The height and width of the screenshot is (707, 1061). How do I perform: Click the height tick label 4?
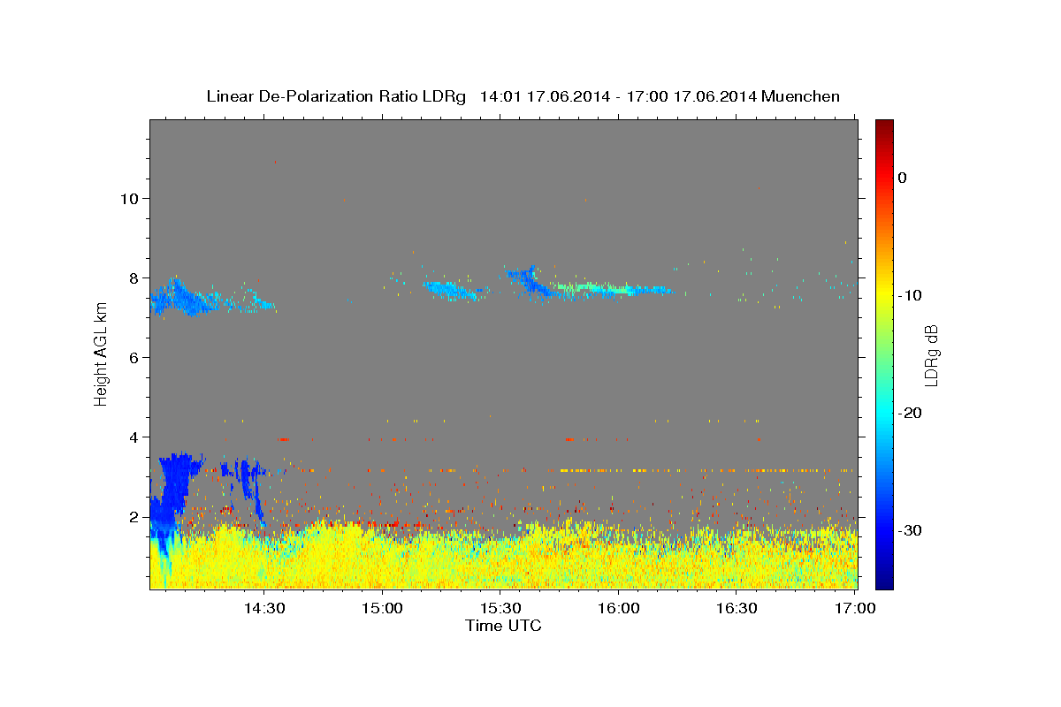pyautogui.click(x=134, y=437)
